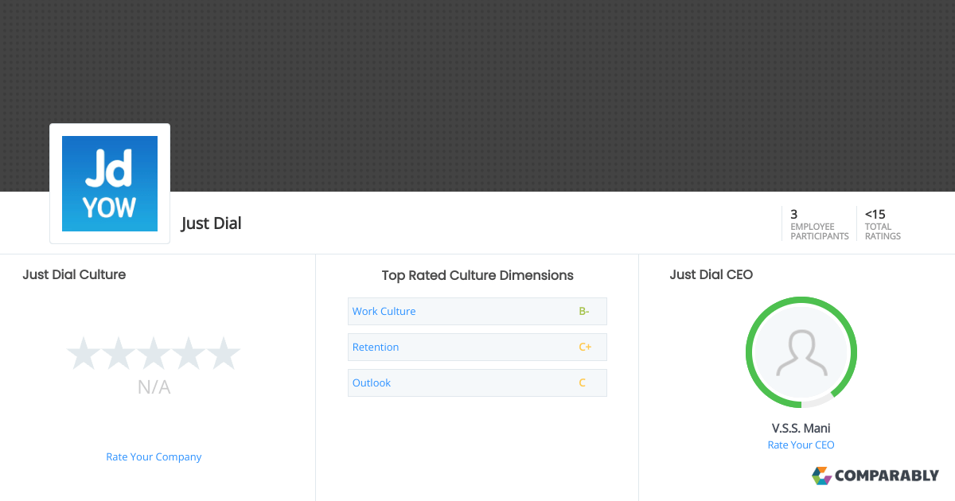This screenshot has height=501, width=955.
Task: Click the Just Dial CEO heading
Action: click(711, 274)
